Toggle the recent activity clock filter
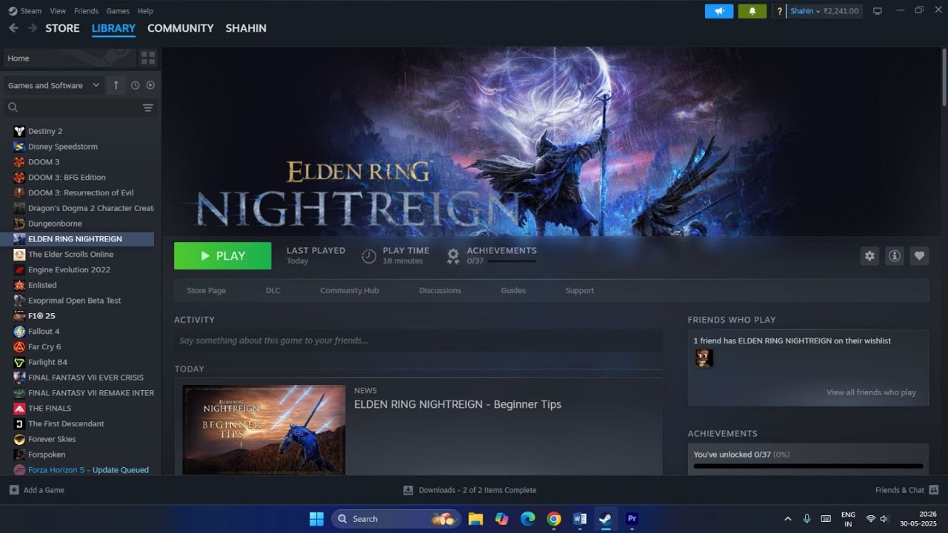 135,85
